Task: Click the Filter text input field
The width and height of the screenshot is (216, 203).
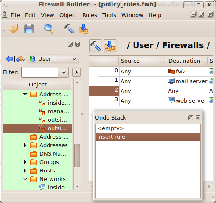Action: coord(39,72)
